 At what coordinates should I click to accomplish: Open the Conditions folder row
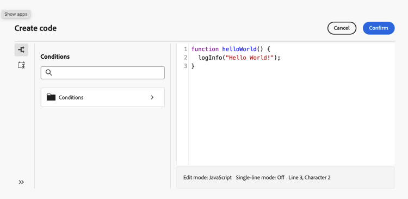pos(102,97)
